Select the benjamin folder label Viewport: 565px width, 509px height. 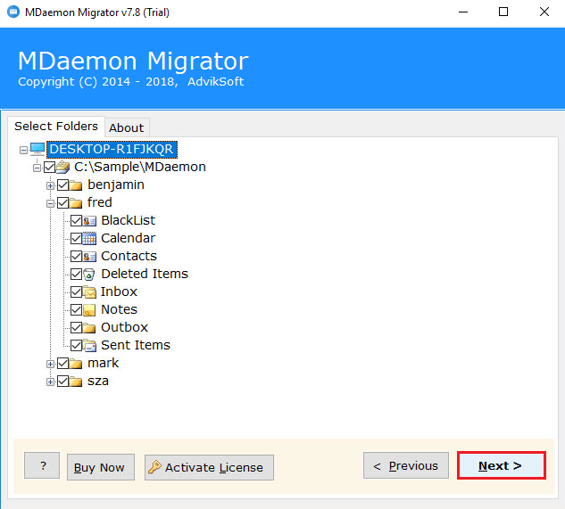click(x=116, y=185)
